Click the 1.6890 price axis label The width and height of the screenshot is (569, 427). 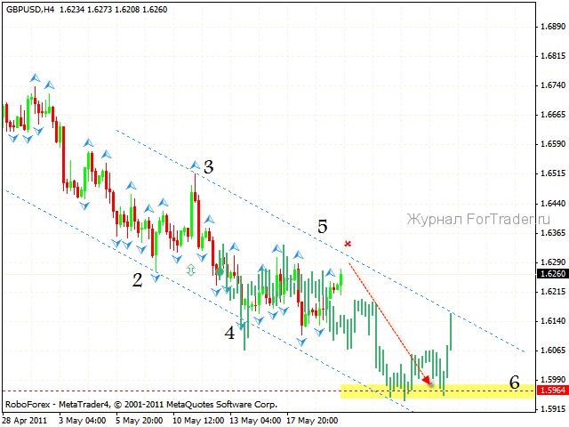[551, 27]
